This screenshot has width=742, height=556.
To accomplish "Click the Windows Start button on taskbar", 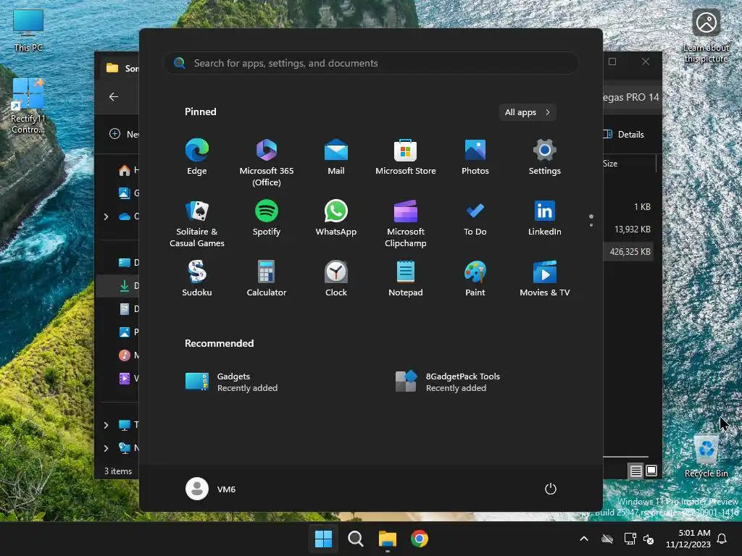I will coord(324,539).
